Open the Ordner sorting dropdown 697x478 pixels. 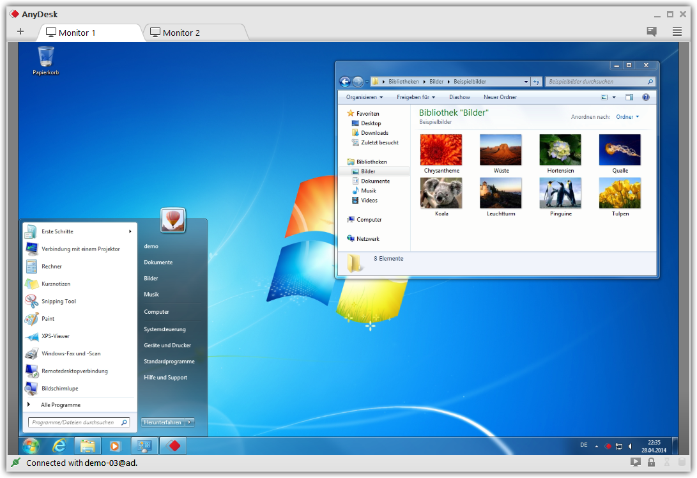click(x=625, y=117)
